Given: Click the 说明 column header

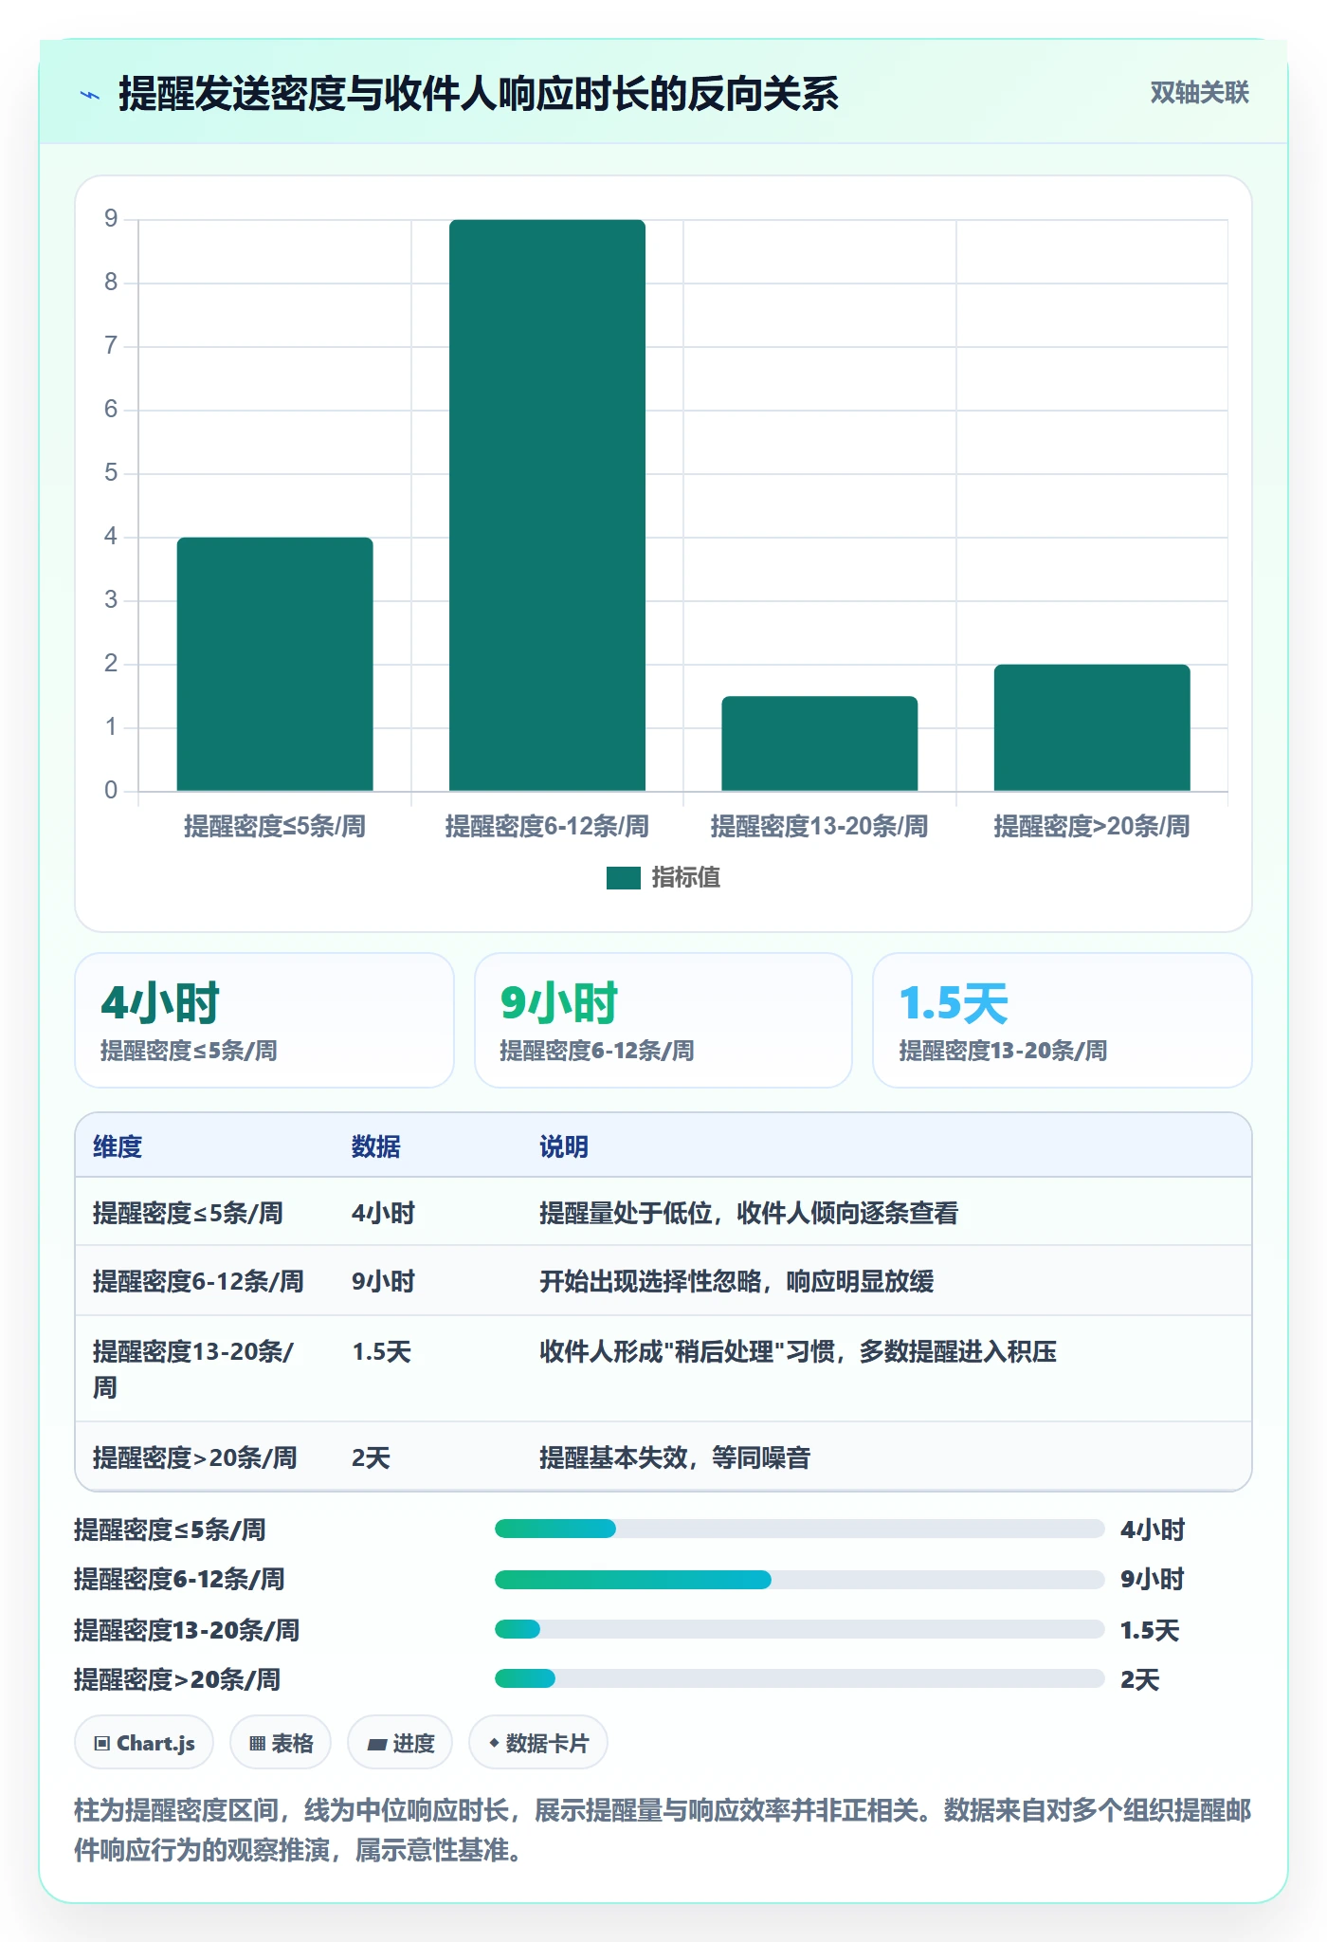Looking at the screenshot, I should tap(564, 1146).
